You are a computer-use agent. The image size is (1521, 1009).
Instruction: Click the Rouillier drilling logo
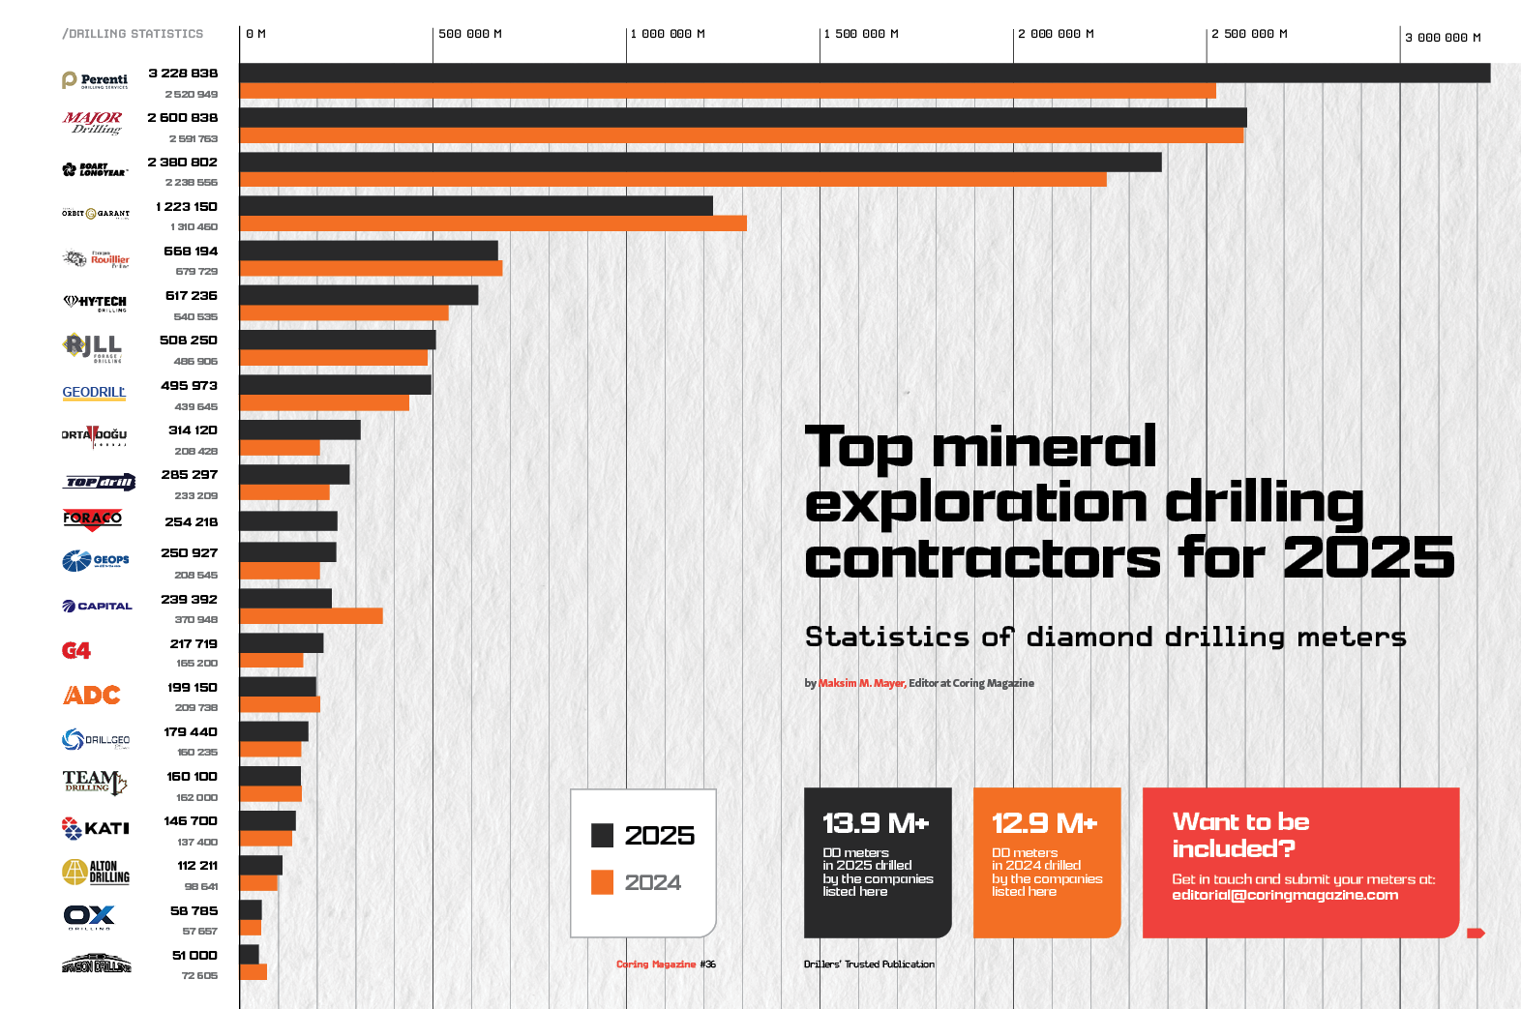tap(96, 258)
